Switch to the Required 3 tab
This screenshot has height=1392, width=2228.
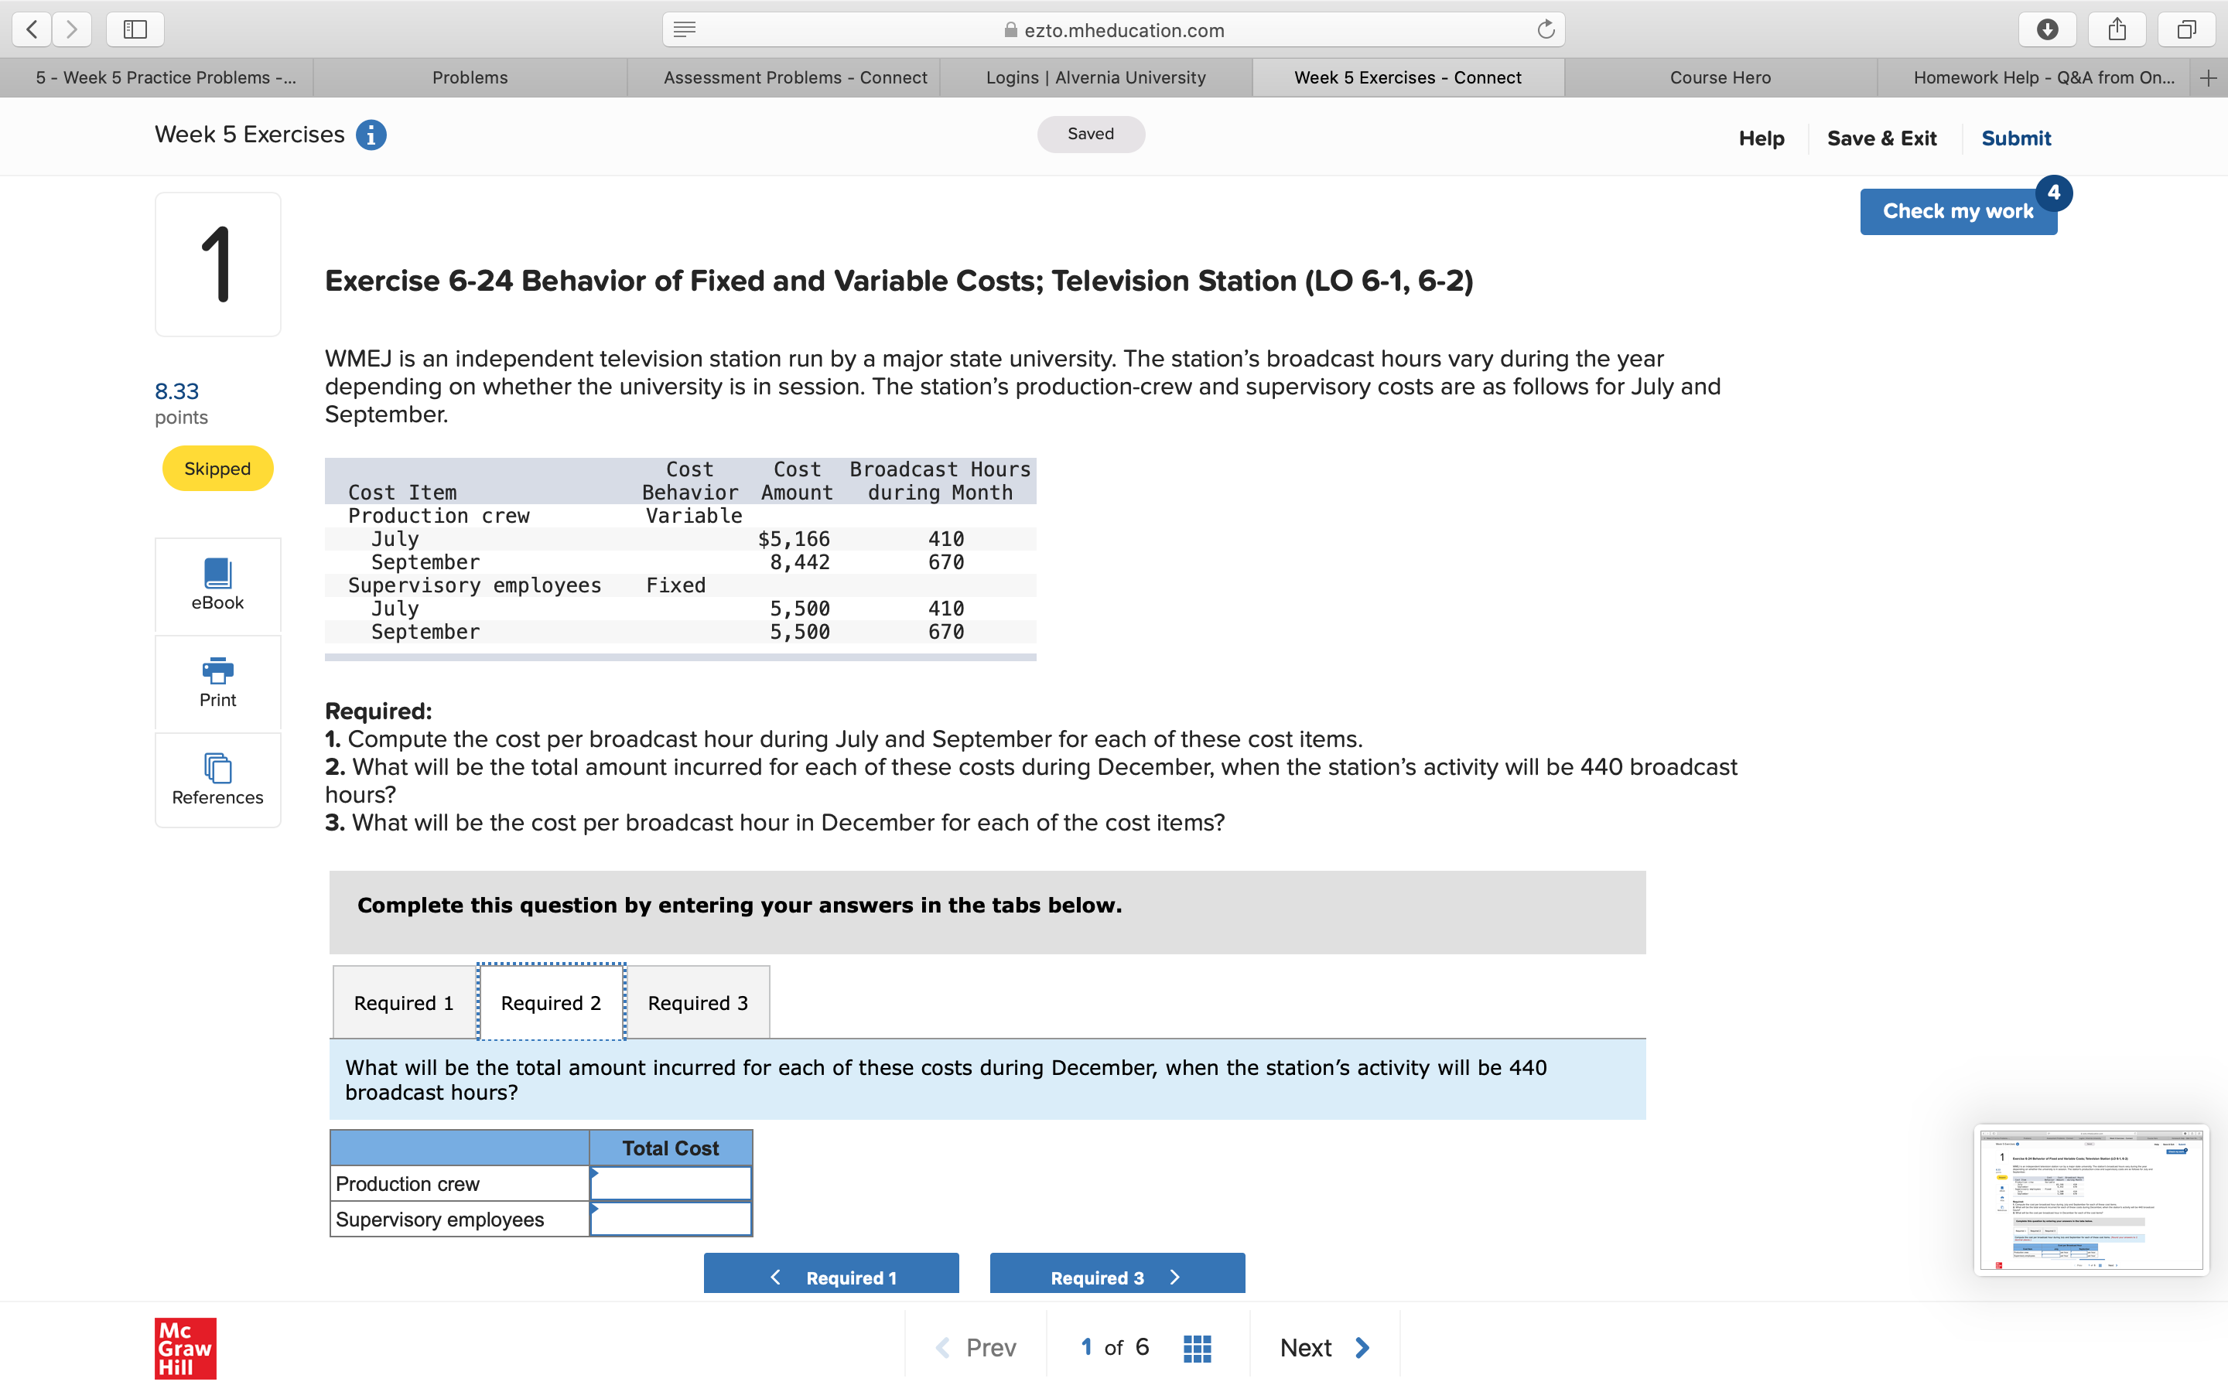pyautogui.click(x=698, y=1002)
